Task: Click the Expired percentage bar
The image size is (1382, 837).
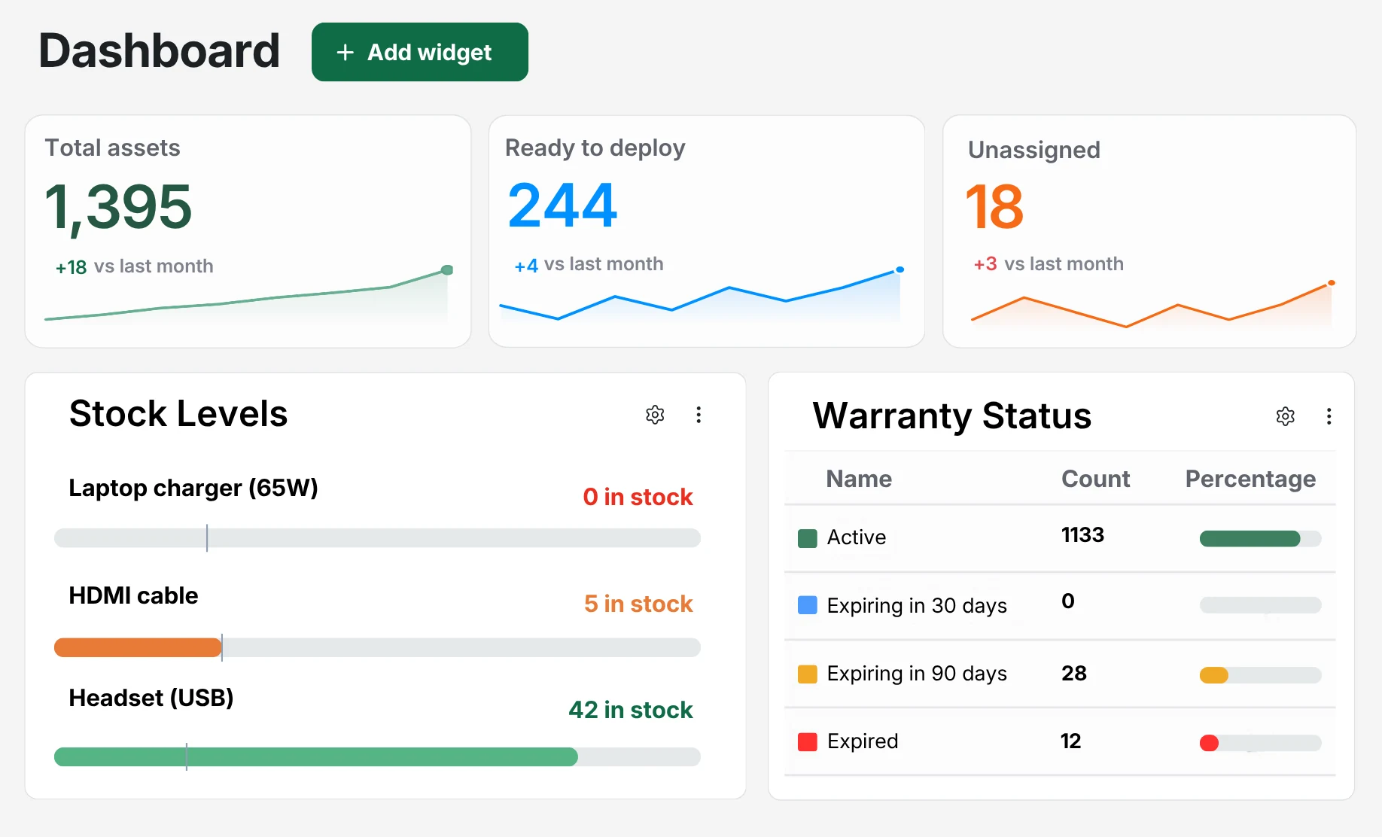Action: click(1261, 743)
